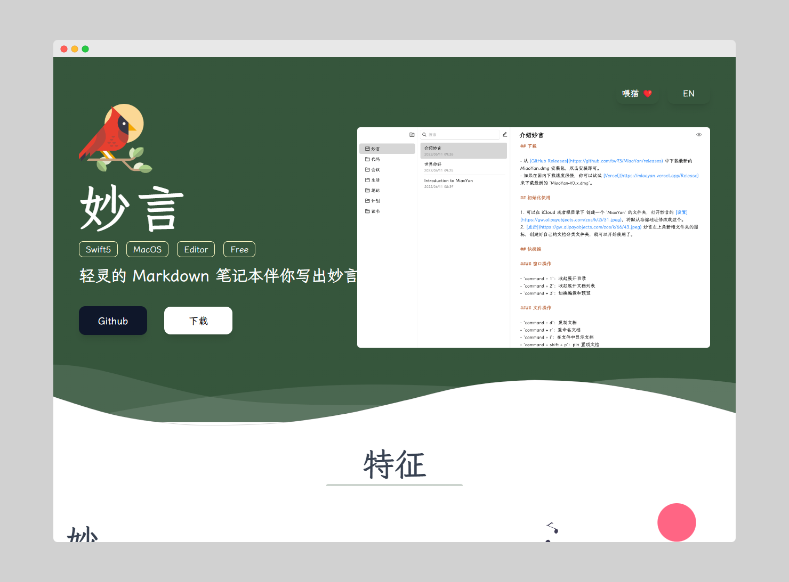Image resolution: width=789 pixels, height=582 pixels.
Task: Click the red heart on 喂猫
Action: click(x=648, y=94)
